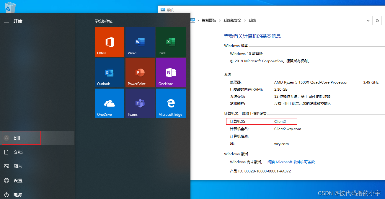The width and height of the screenshot is (385, 199).
Task: Click the 产品 ID 00328-10000-00001-AA372 text
Action: 260,171
